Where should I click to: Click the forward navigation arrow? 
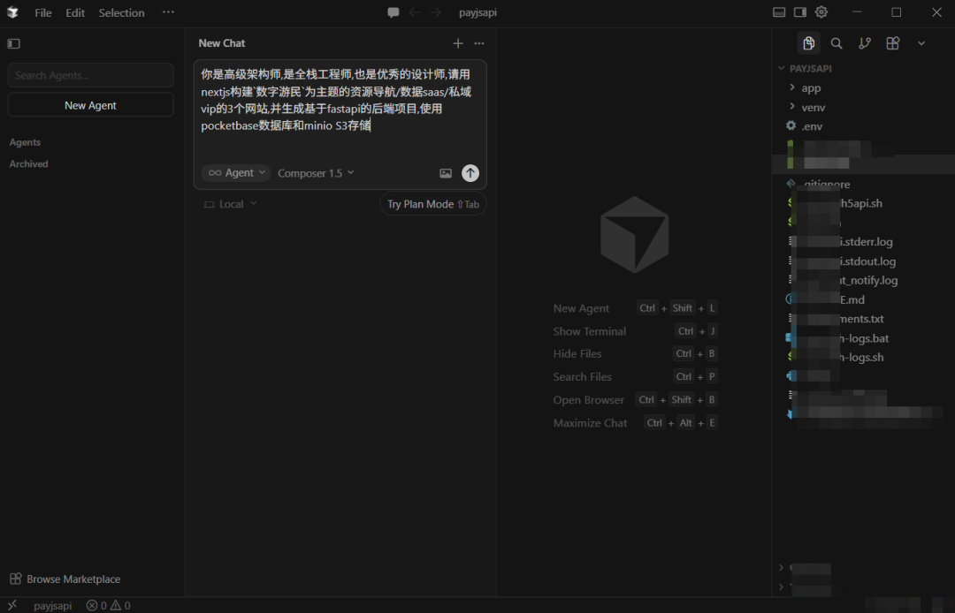(435, 12)
